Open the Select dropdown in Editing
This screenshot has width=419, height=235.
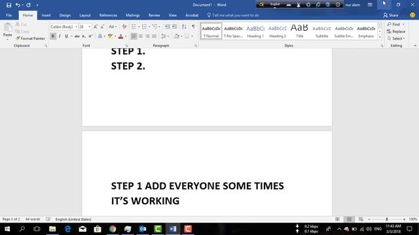pos(396,39)
